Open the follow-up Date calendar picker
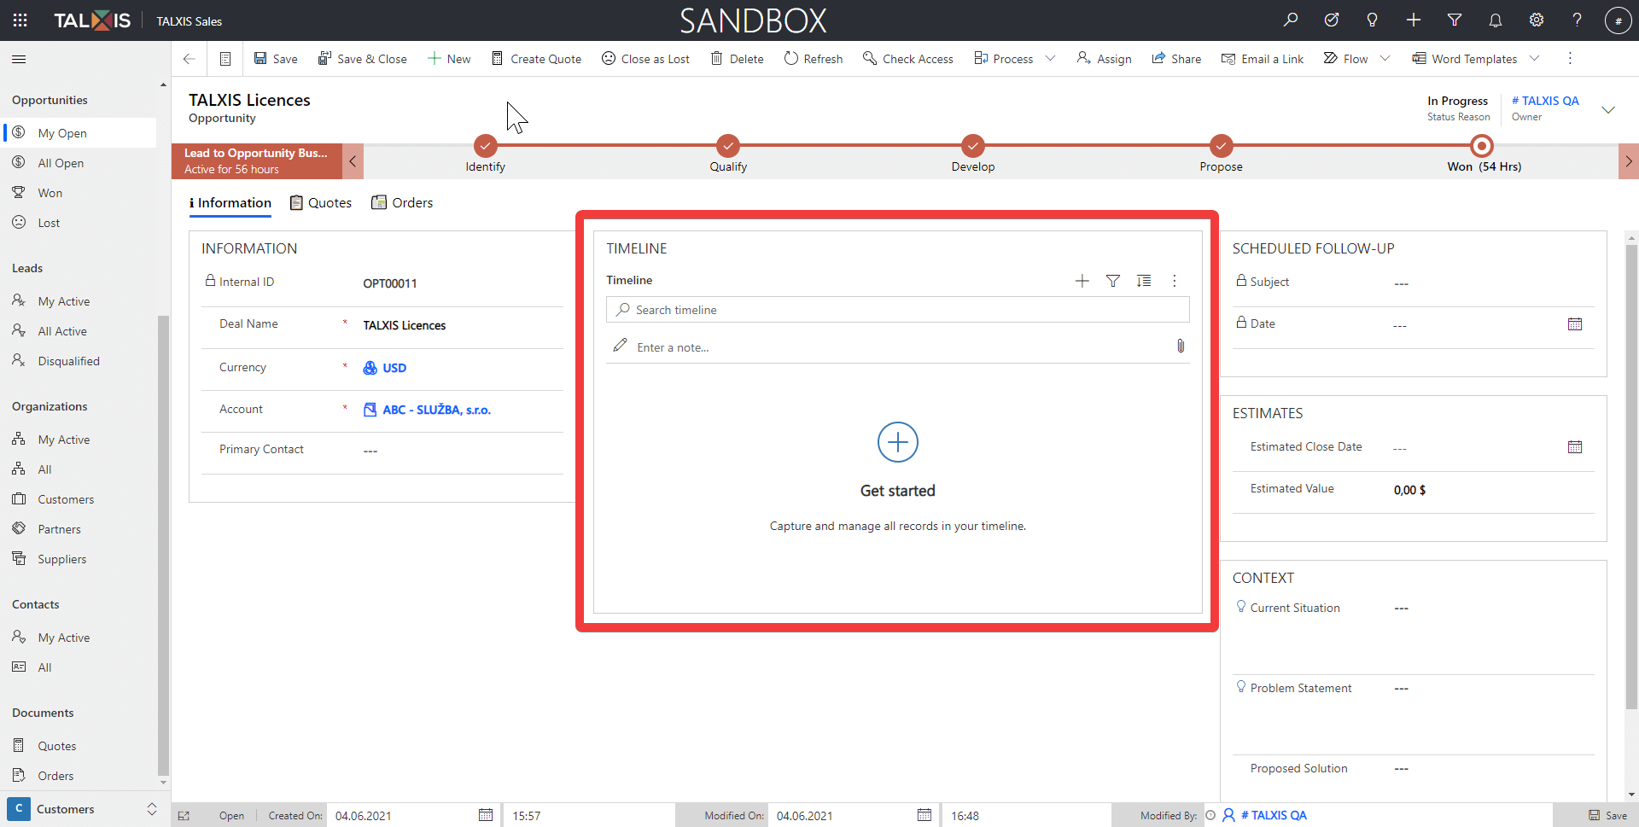This screenshot has width=1639, height=827. click(1575, 324)
